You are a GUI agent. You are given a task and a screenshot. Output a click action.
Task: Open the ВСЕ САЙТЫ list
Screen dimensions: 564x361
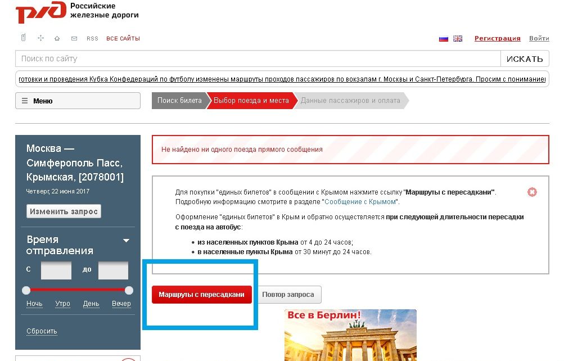click(123, 39)
